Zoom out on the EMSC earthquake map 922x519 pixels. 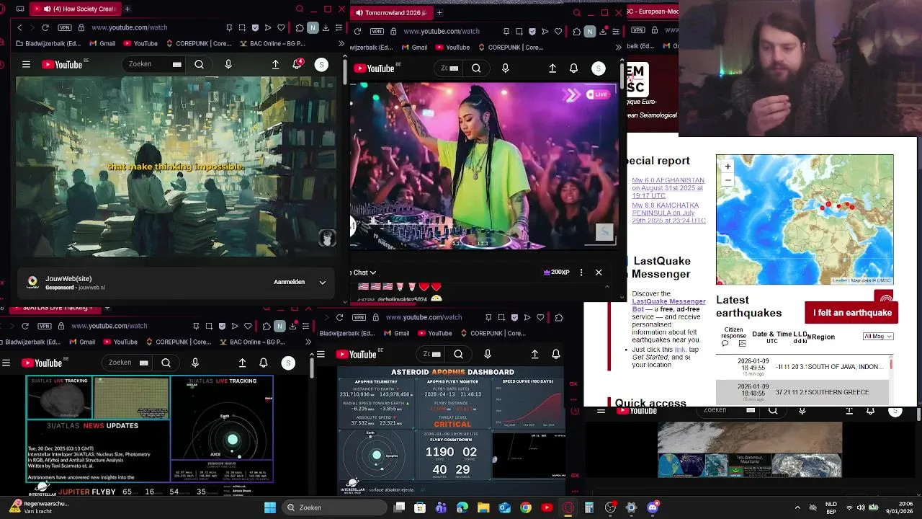pos(728,179)
